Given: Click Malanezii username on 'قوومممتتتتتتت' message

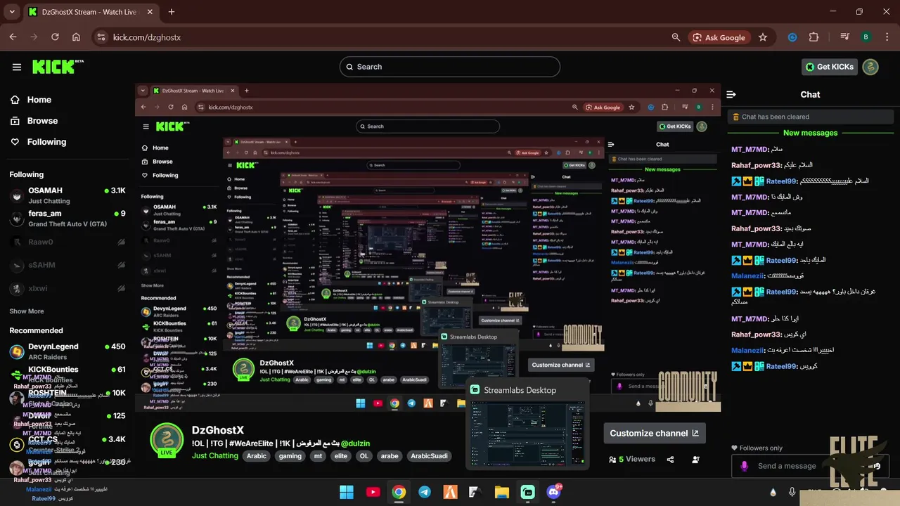Looking at the screenshot, I should [747, 276].
